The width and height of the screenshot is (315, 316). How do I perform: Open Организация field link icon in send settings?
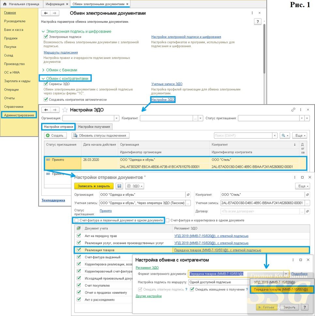(188, 195)
